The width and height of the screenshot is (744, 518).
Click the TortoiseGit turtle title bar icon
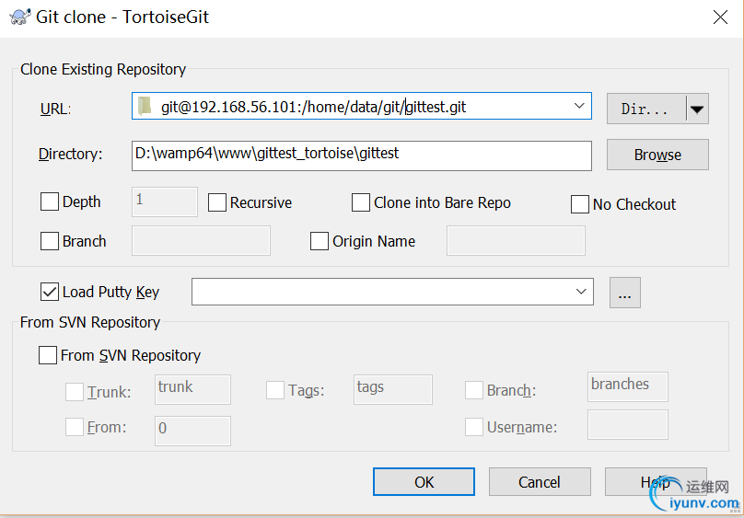pyautogui.click(x=20, y=17)
